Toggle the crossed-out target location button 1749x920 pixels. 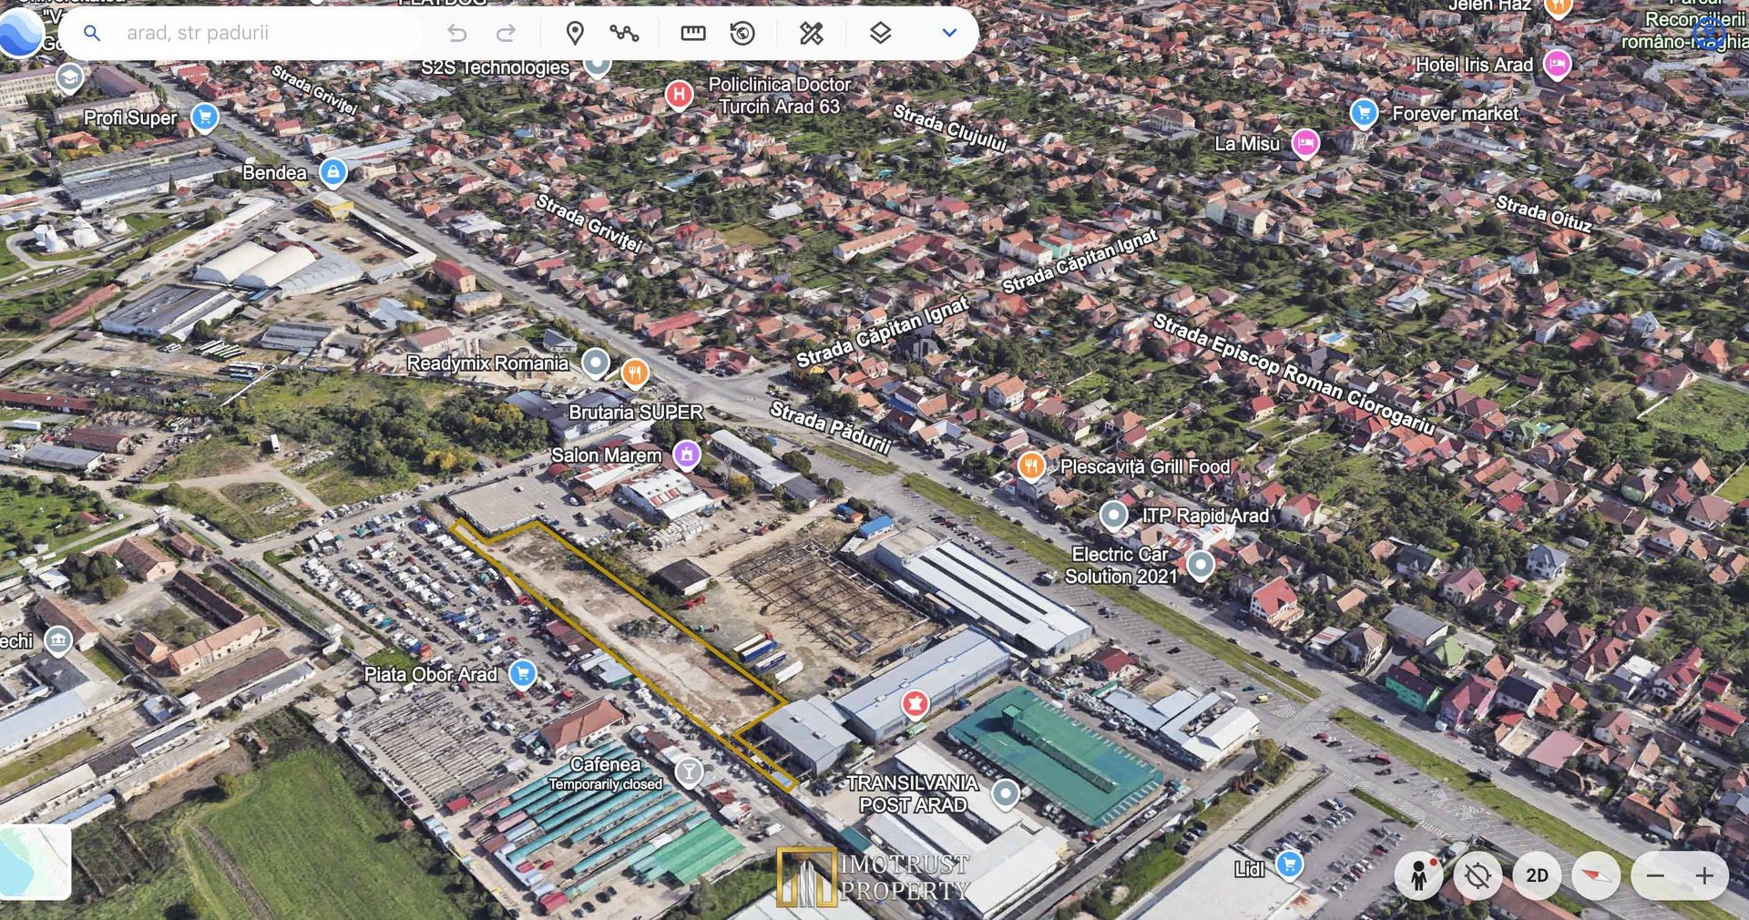(1478, 875)
